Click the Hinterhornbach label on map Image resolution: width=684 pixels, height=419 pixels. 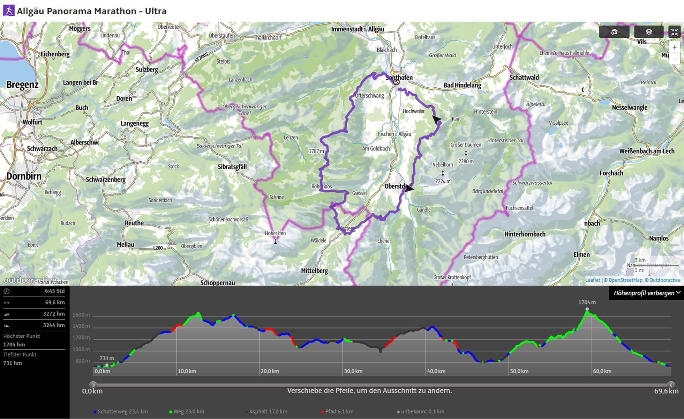525,234
